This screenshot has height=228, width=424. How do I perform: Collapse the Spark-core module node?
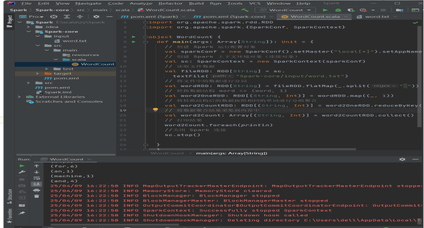[29, 32]
